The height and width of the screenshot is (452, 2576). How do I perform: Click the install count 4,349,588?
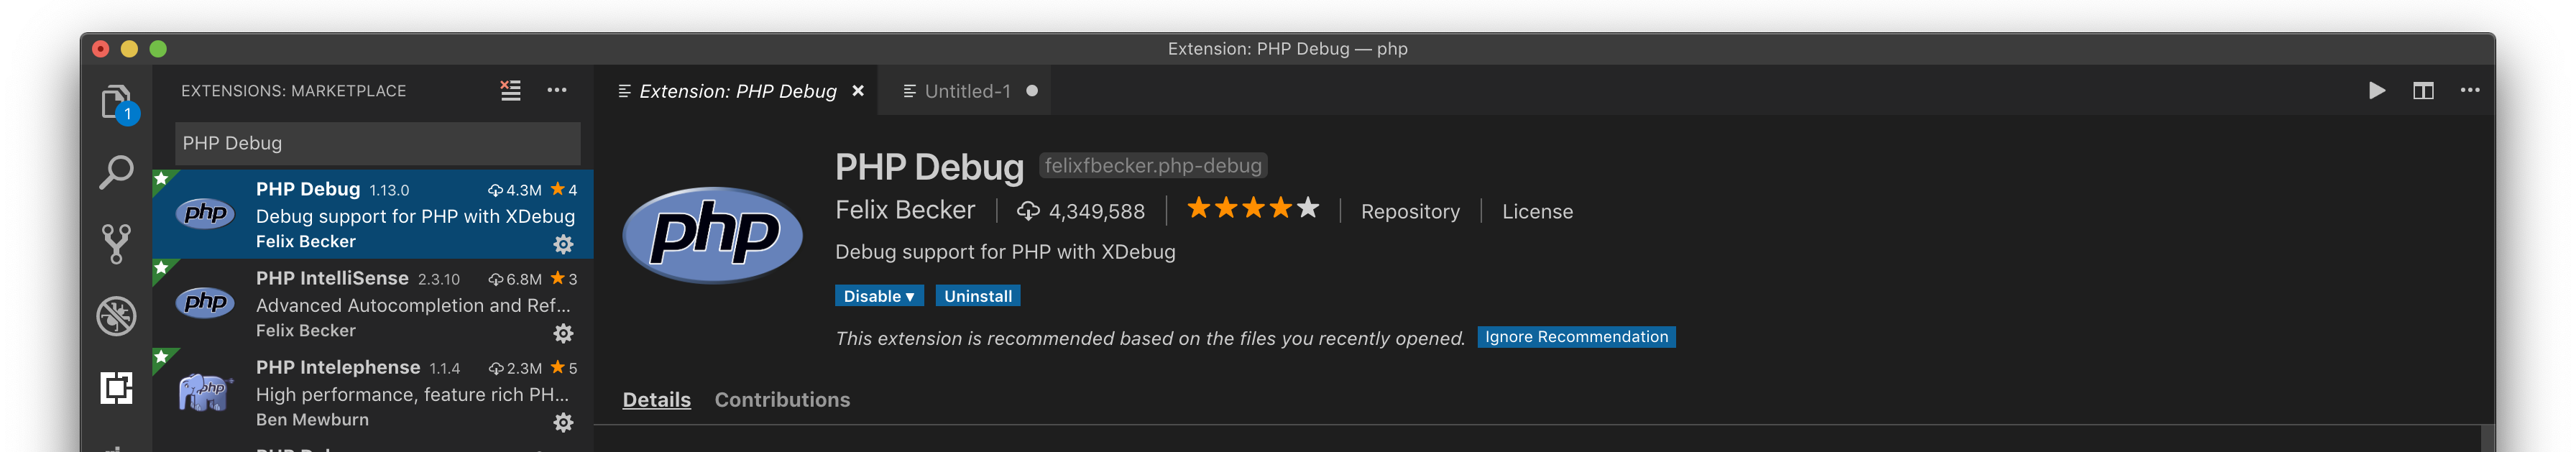pyautogui.click(x=1097, y=212)
